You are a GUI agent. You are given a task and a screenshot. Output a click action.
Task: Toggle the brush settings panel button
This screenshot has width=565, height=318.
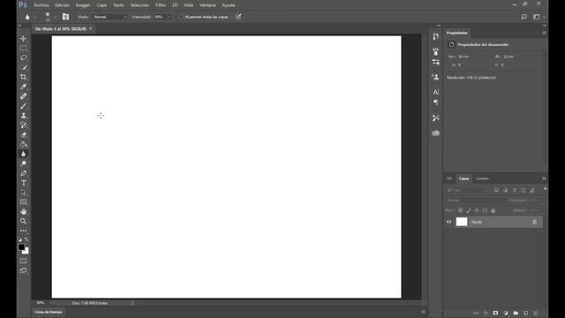65,17
